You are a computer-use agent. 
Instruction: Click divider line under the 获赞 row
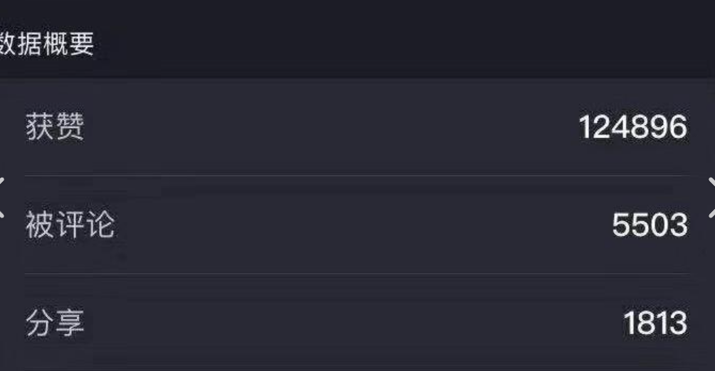coord(357,175)
